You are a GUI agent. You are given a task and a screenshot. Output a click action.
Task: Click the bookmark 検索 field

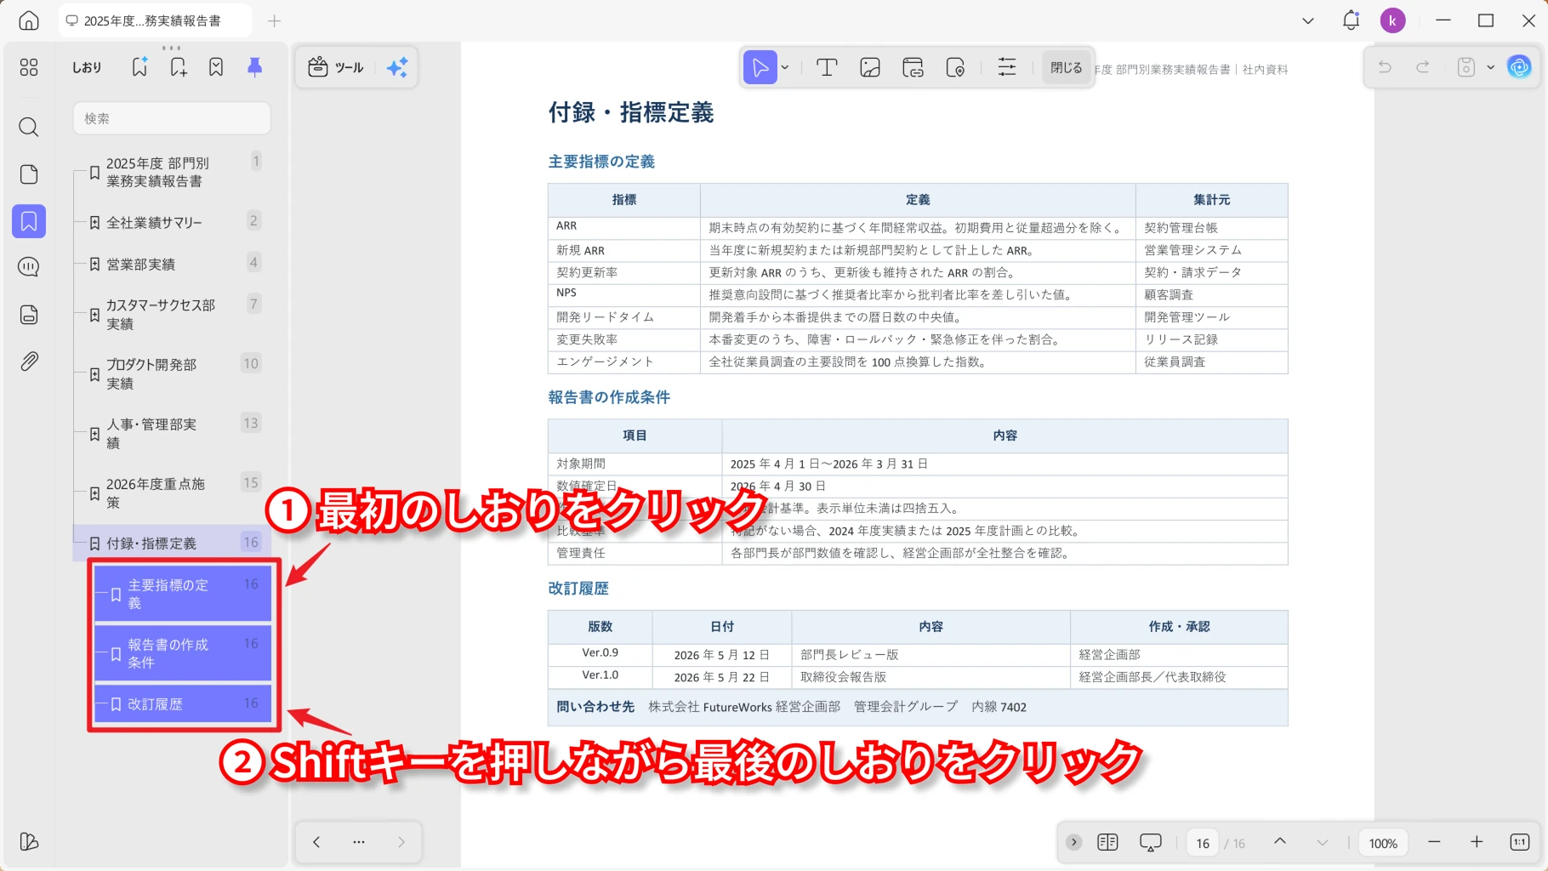pos(172,118)
